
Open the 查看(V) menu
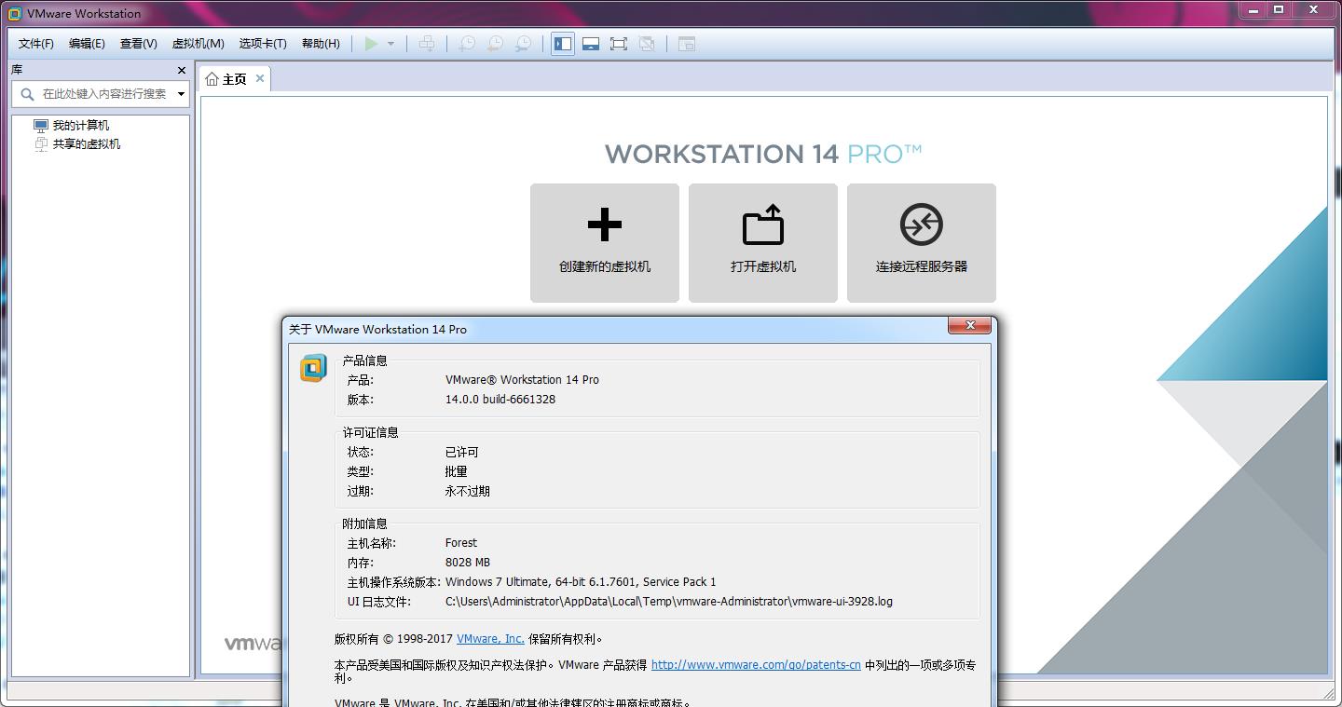(x=138, y=44)
